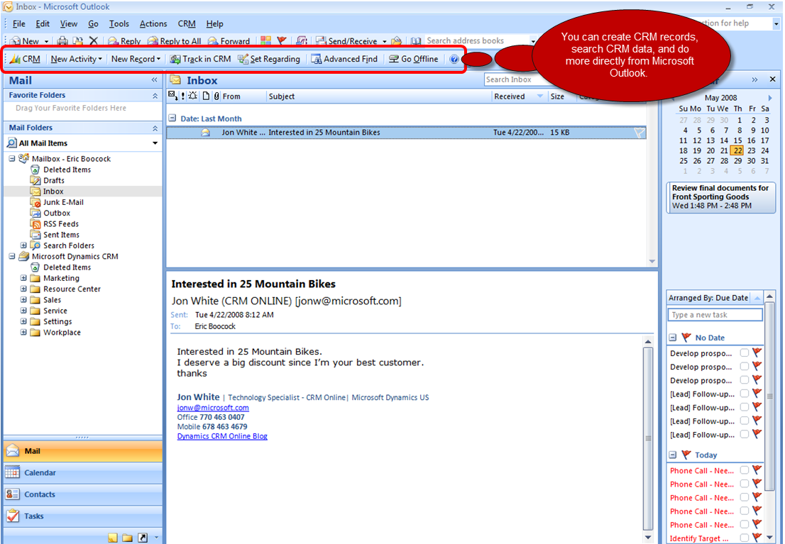Open the Dynamics CRM Online Blog link

point(222,436)
